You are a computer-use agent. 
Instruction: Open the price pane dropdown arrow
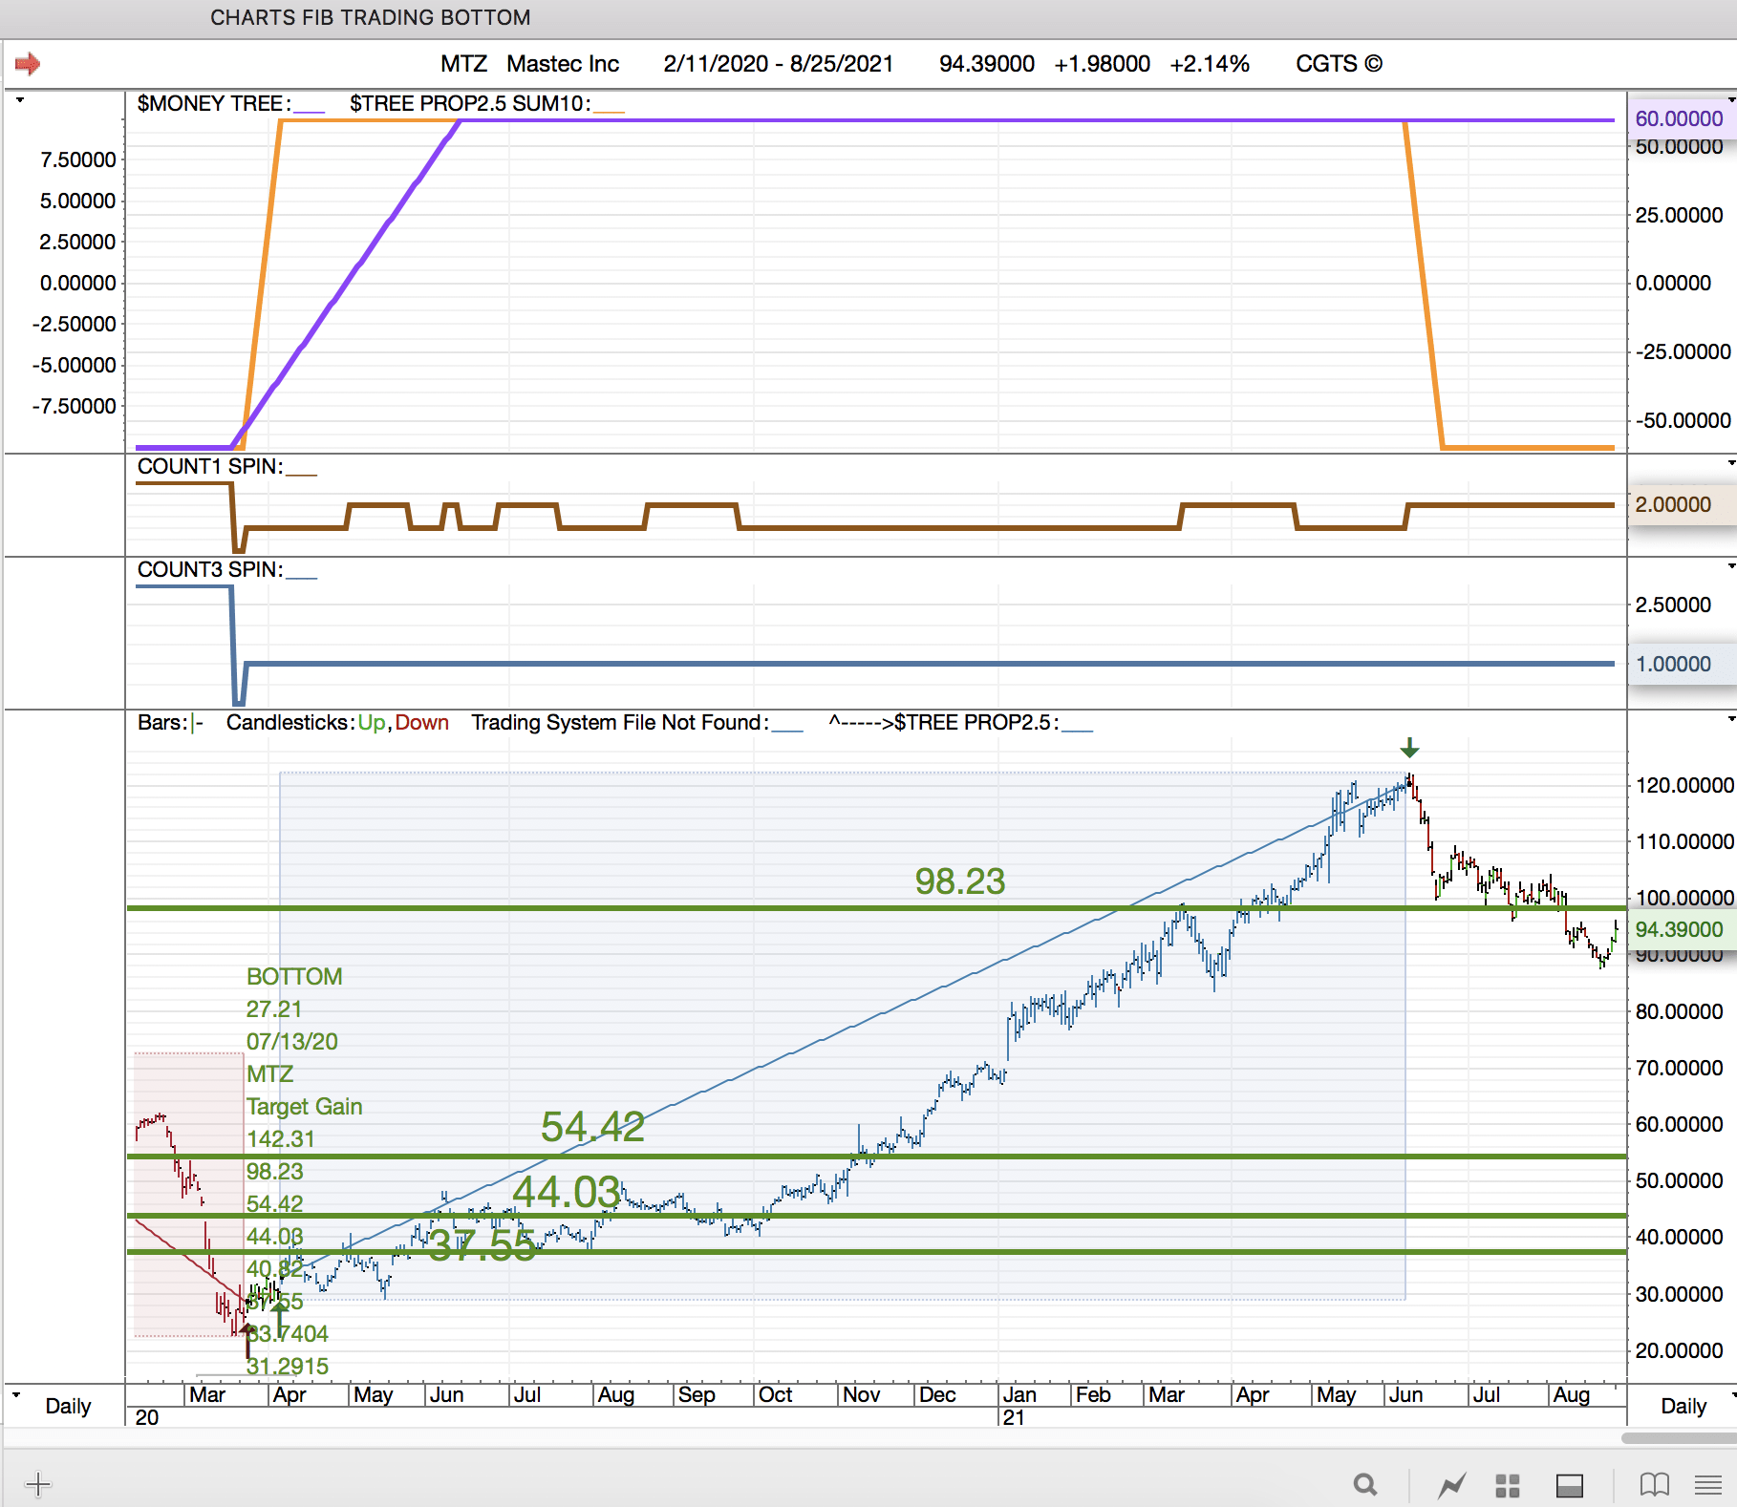point(1731,719)
